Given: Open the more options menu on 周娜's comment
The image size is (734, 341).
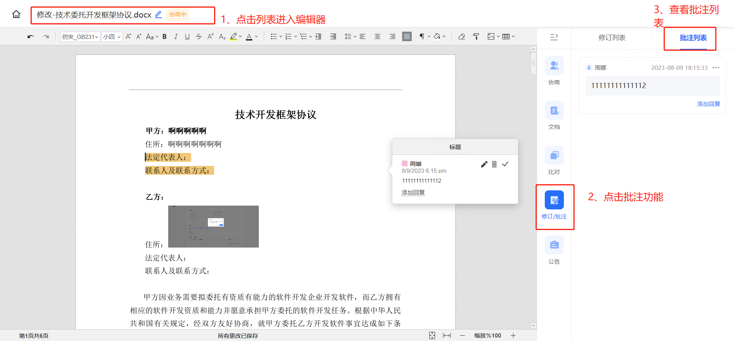Looking at the screenshot, I should [716, 68].
